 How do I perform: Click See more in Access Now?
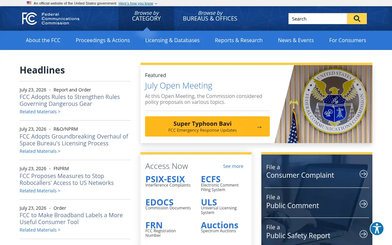coord(233,166)
